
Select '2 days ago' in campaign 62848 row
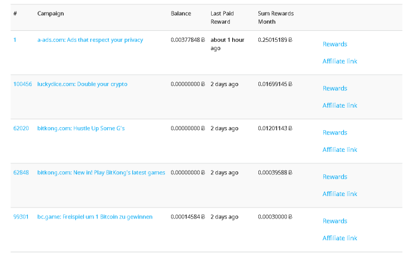(x=224, y=172)
